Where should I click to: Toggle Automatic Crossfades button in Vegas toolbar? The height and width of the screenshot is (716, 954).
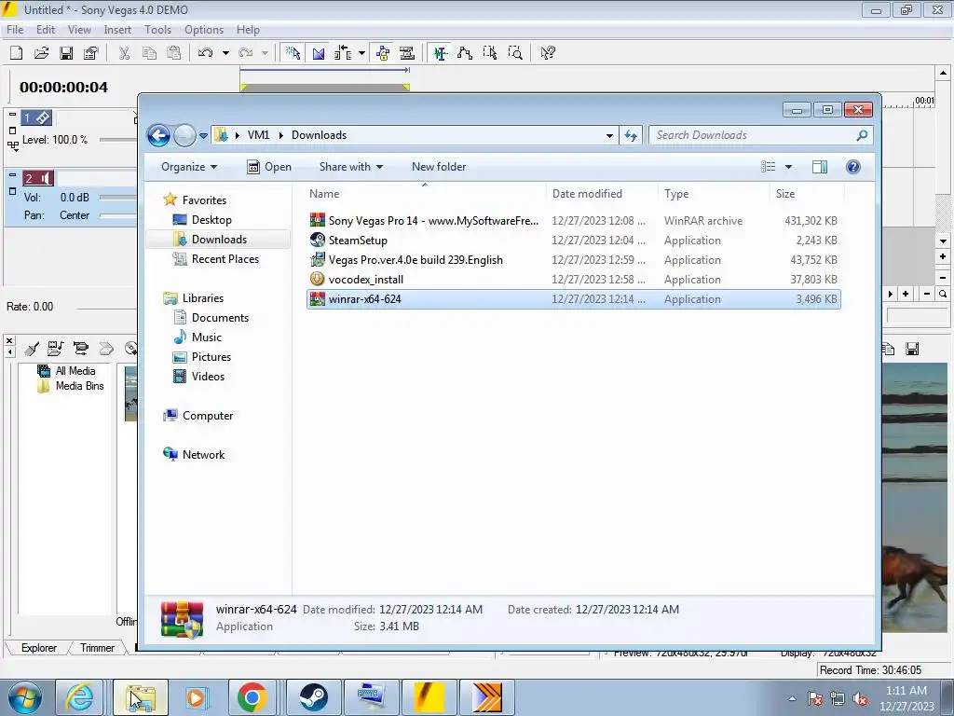[319, 53]
